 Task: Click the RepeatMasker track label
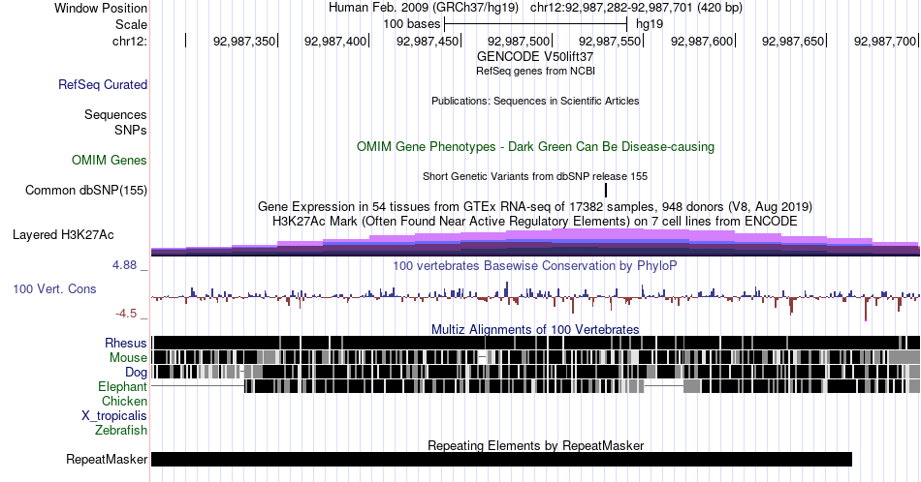click(107, 459)
